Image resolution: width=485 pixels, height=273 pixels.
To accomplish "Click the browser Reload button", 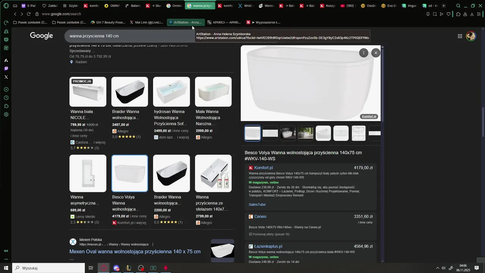I will tap(28, 14).
